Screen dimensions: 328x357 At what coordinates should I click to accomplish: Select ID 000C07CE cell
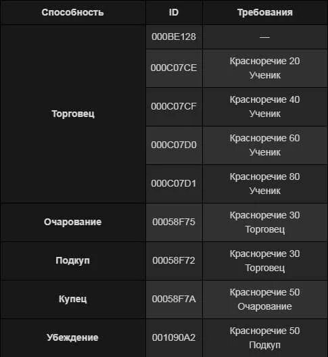click(x=174, y=68)
